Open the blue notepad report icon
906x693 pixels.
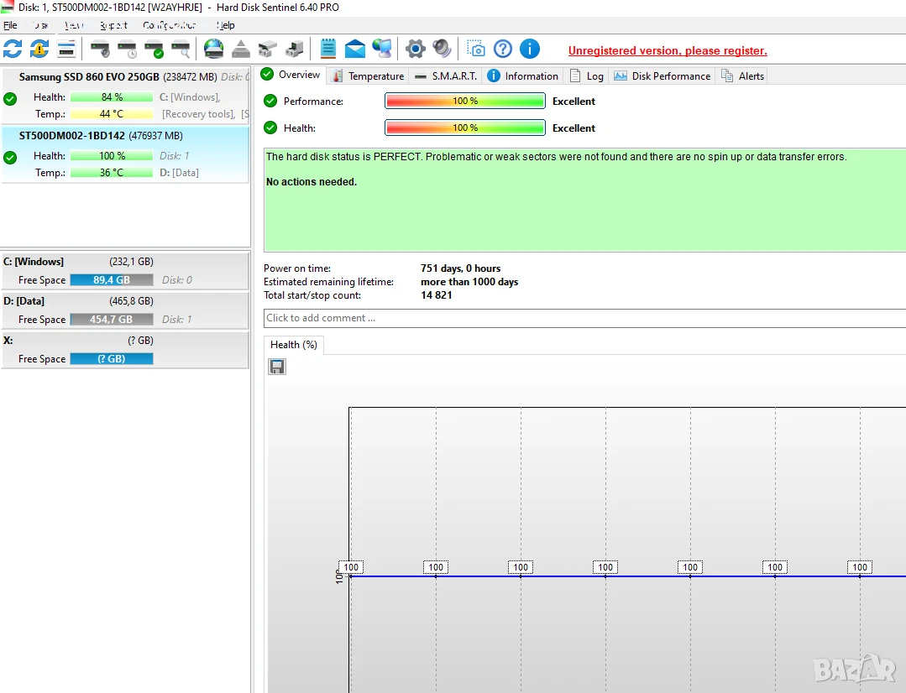click(327, 49)
